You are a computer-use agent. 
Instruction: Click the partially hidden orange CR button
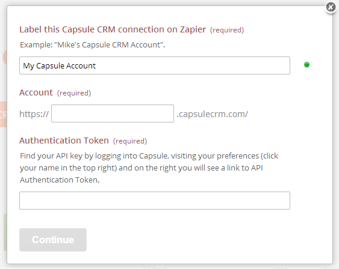point(4,115)
